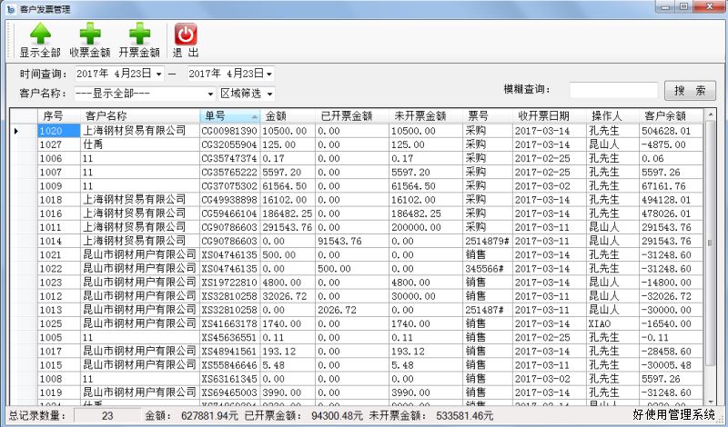Select row with 单号 CG49938898
The width and height of the screenshot is (728, 427).
[228, 199]
